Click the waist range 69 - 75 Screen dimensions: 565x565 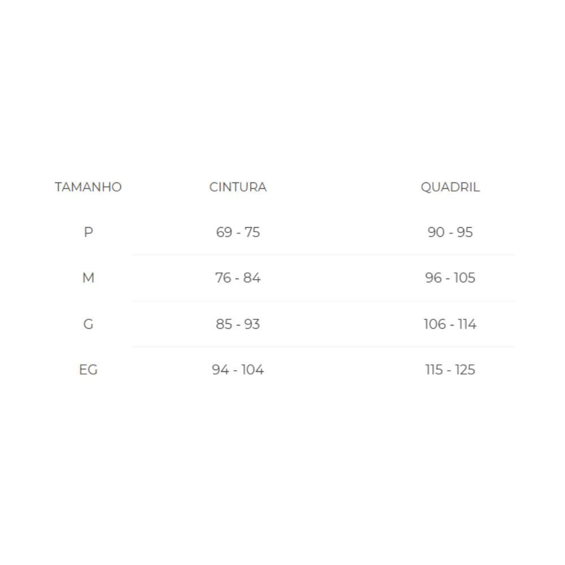[x=238, y=232]
